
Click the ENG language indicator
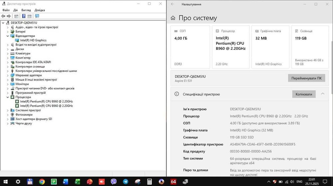[x=299, y=182]
